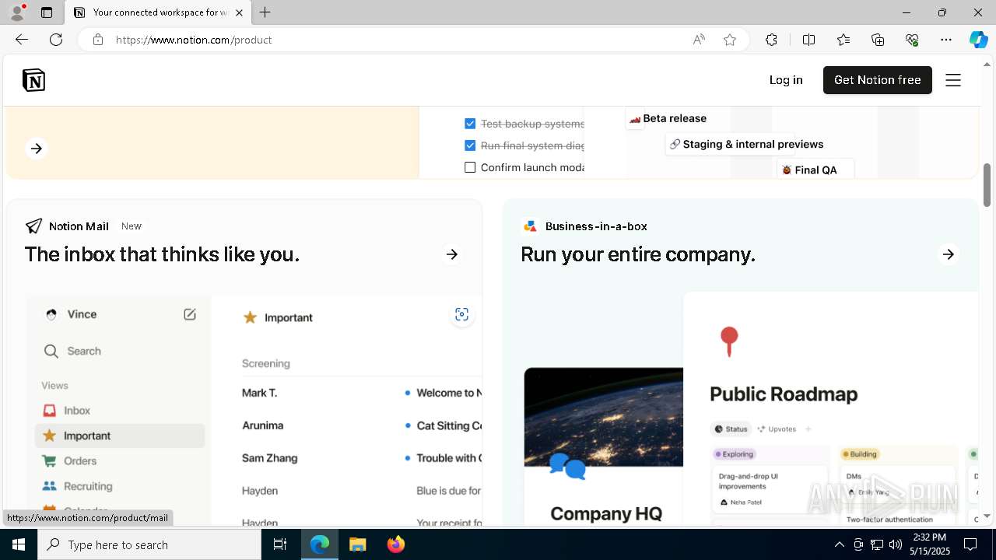The width and height of the screenshot is (996, 560).
Task: Click Get Notion free button
Action: tap(877, 80)
